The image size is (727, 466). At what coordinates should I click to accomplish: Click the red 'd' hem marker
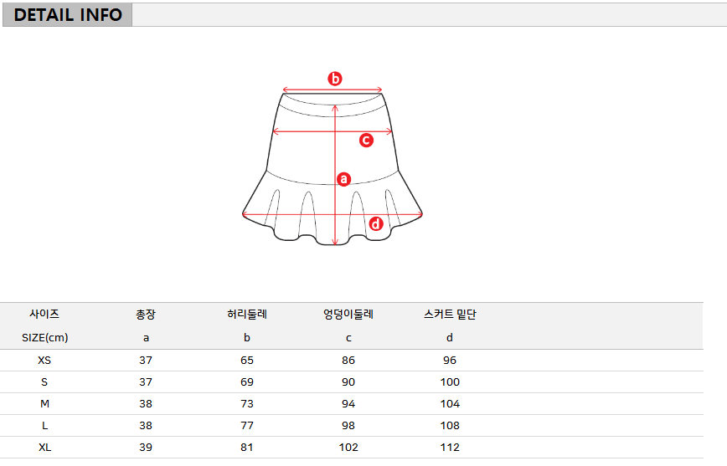coord(376,223)
